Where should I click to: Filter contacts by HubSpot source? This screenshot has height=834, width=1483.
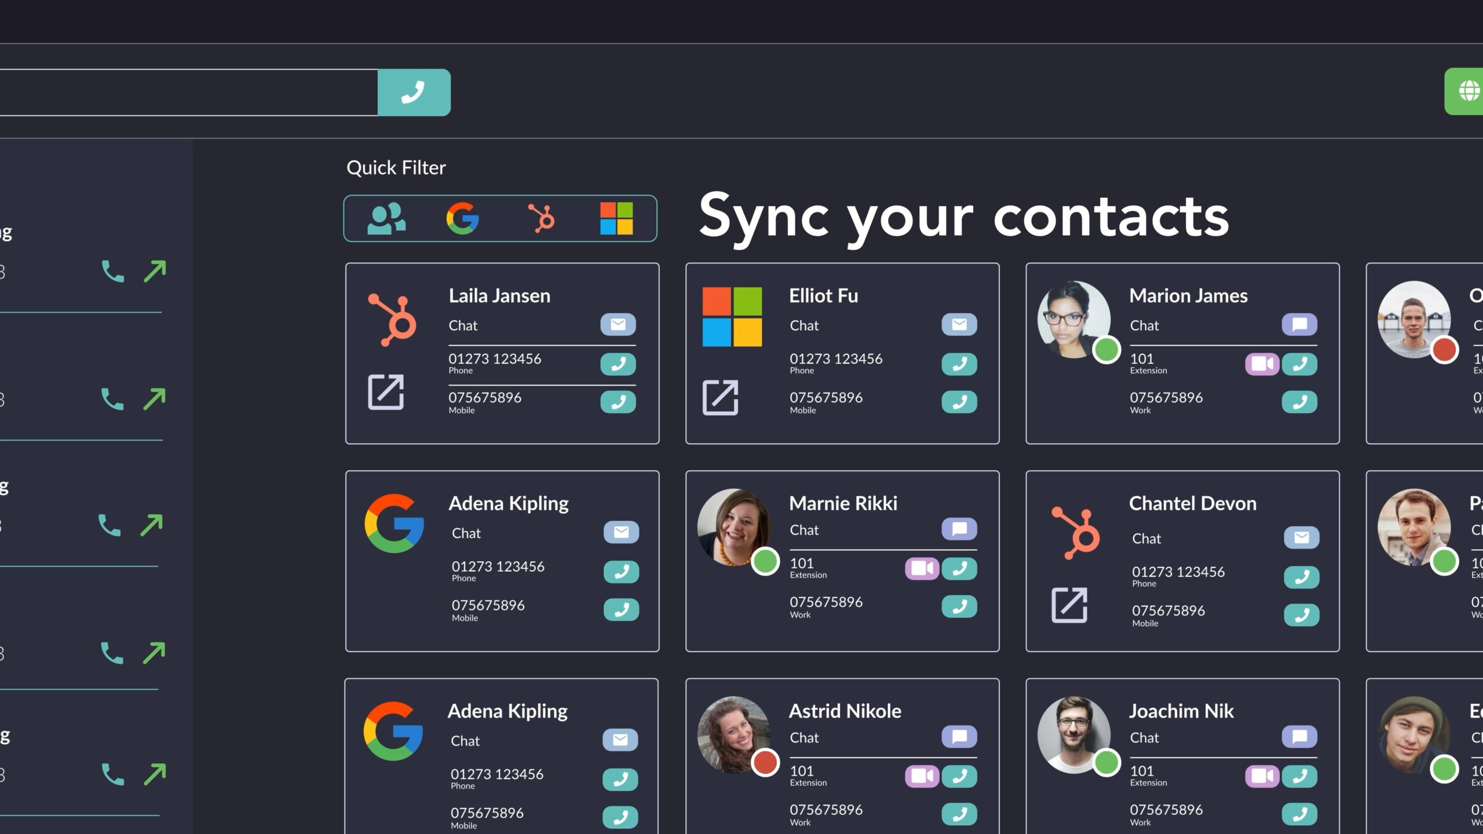(540, 218)
